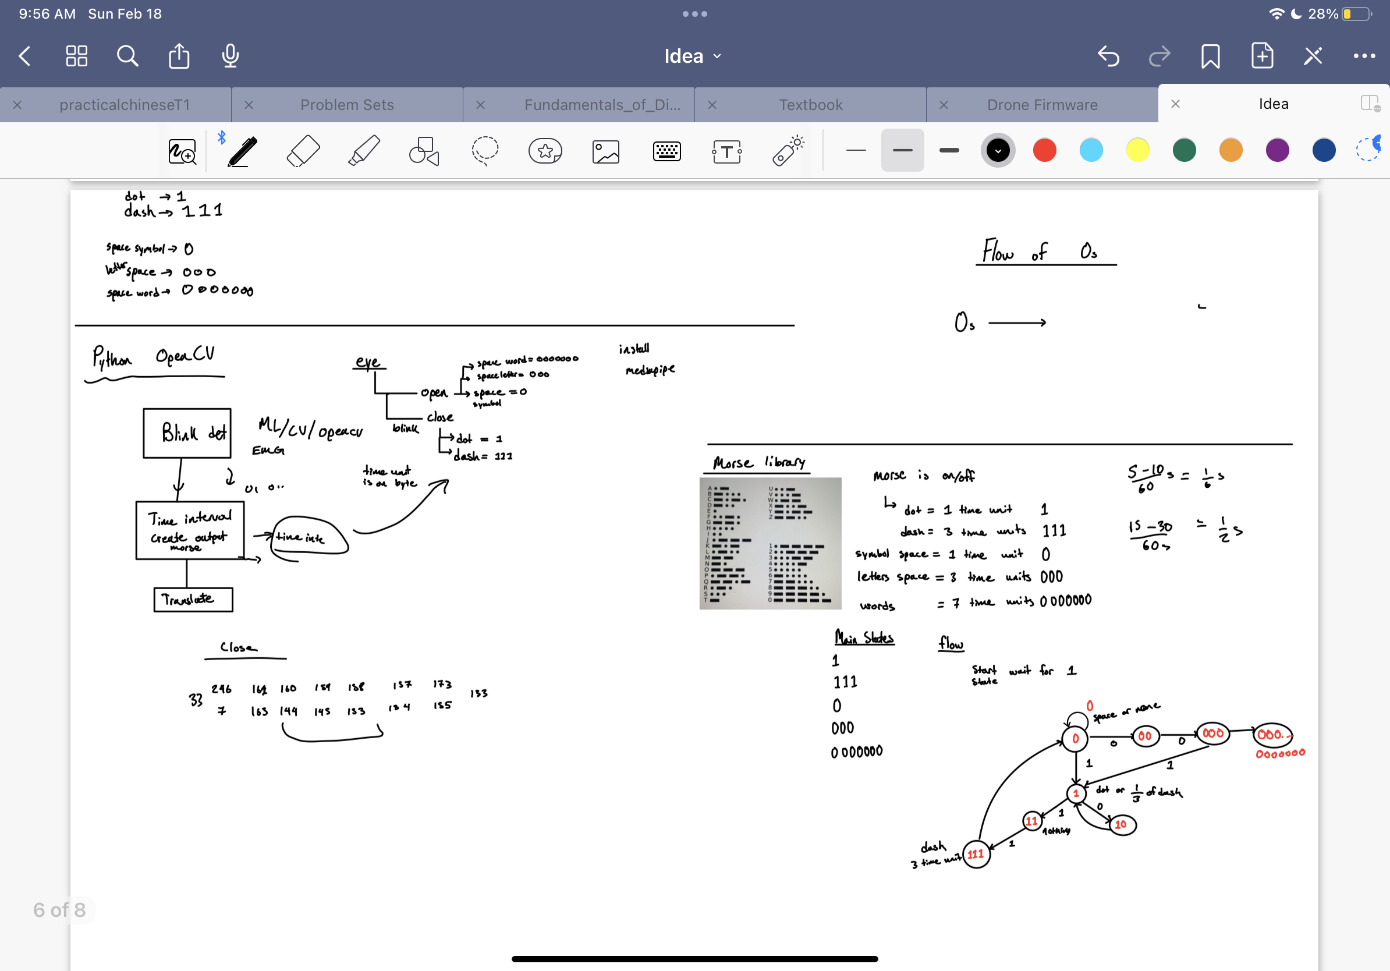Open the Shapes tool
The width and height of the screenshot is (1390, 971).
tap(424, 151)
